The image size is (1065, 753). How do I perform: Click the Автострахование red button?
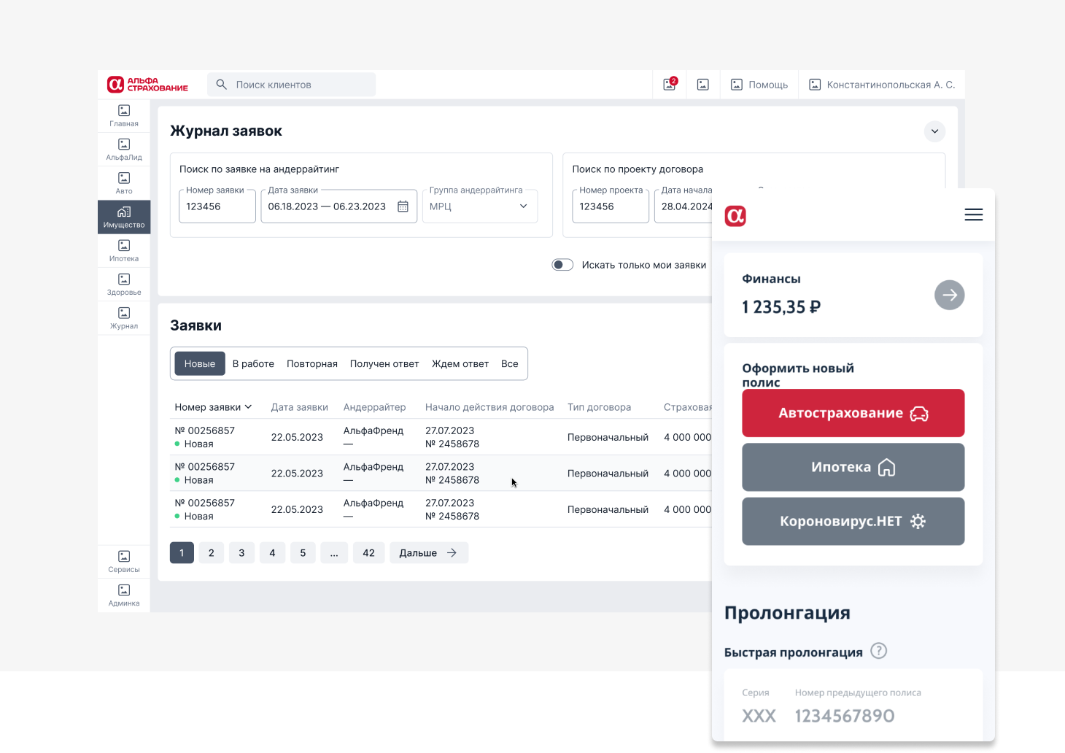[x=853, y=413]
